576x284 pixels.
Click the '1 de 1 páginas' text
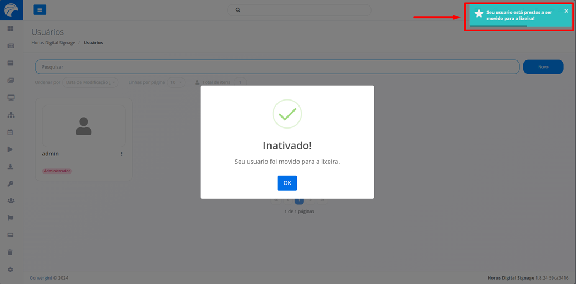pyautogui.click(x=299, y=211)
